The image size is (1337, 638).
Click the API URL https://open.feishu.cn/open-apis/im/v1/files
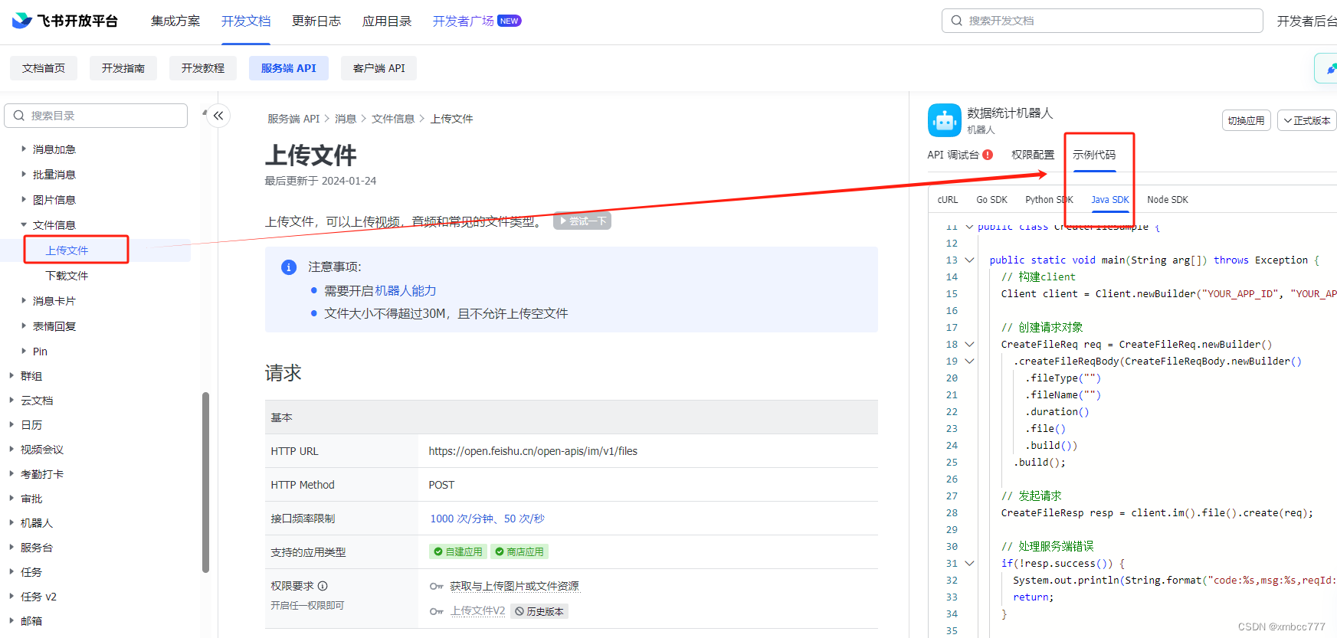pyautogui.click(x=533, y=451)
